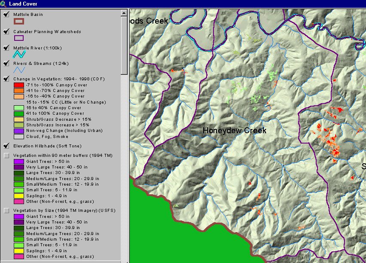366x263 pixels.
Task: Click the 'Cloud, Fog, Smoke' legend text
Action: [47, 137]
